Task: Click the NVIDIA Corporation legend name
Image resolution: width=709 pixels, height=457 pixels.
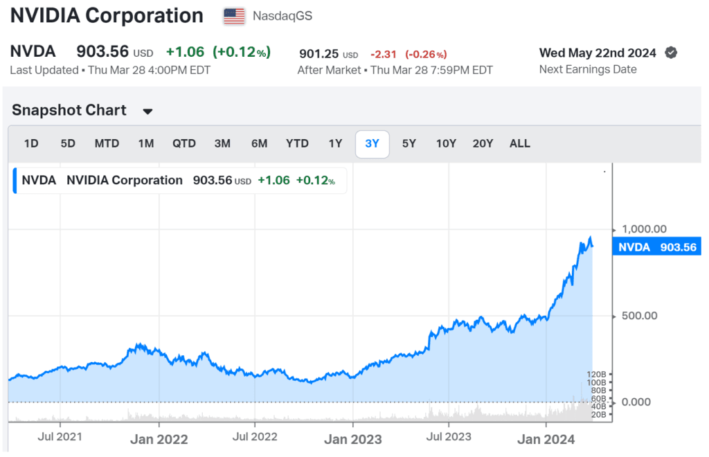Action: coord(125,180)
